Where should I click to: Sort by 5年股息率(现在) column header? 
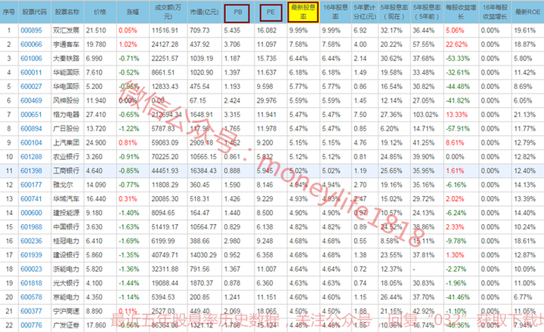394,12
